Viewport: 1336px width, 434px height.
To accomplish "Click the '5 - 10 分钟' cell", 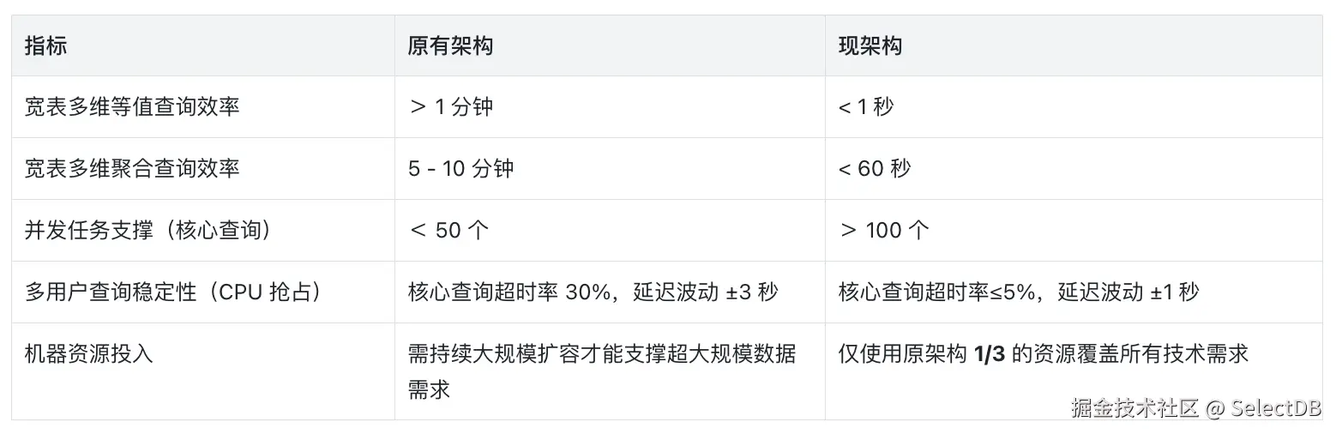I will click(461, 169).
